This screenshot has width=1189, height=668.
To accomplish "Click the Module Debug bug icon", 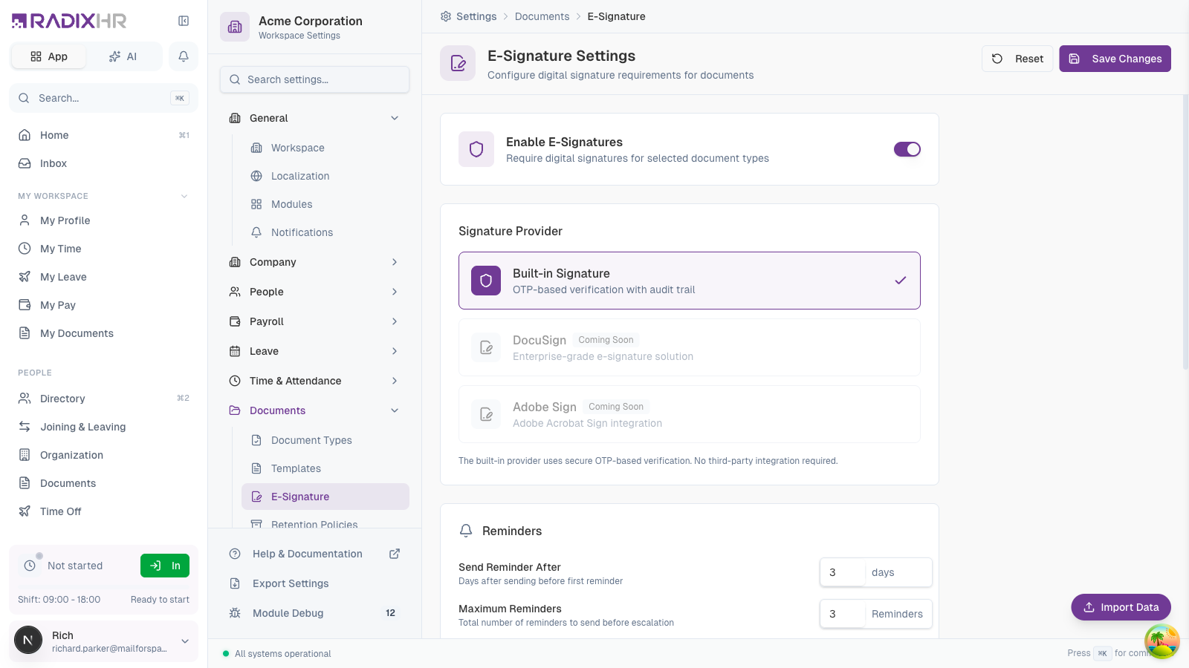I will [x=235, y=613].
